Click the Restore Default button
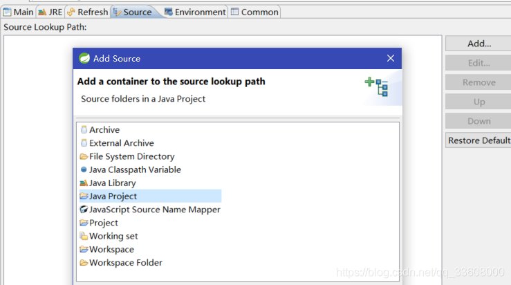Screen dimensions: 511x285 (479, 140)
